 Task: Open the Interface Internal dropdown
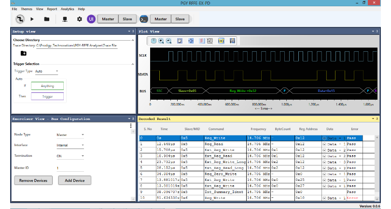tap(70, 145)
